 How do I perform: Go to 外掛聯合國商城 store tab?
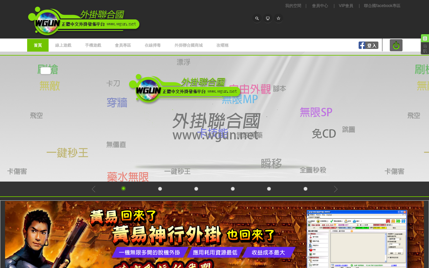(x=189, y=45)
